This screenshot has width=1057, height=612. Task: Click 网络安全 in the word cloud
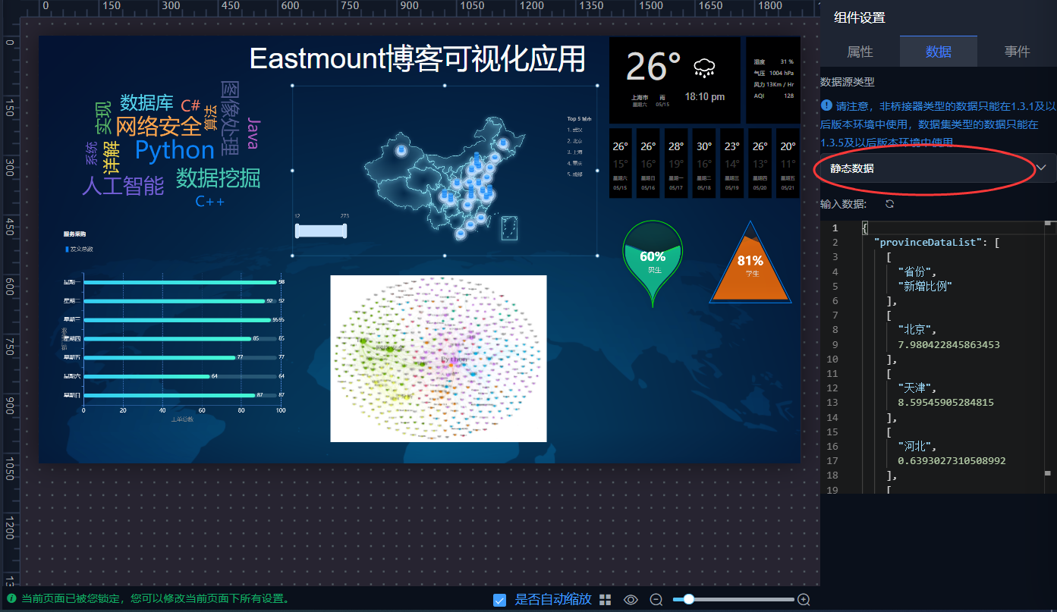[x=159, y=125]
